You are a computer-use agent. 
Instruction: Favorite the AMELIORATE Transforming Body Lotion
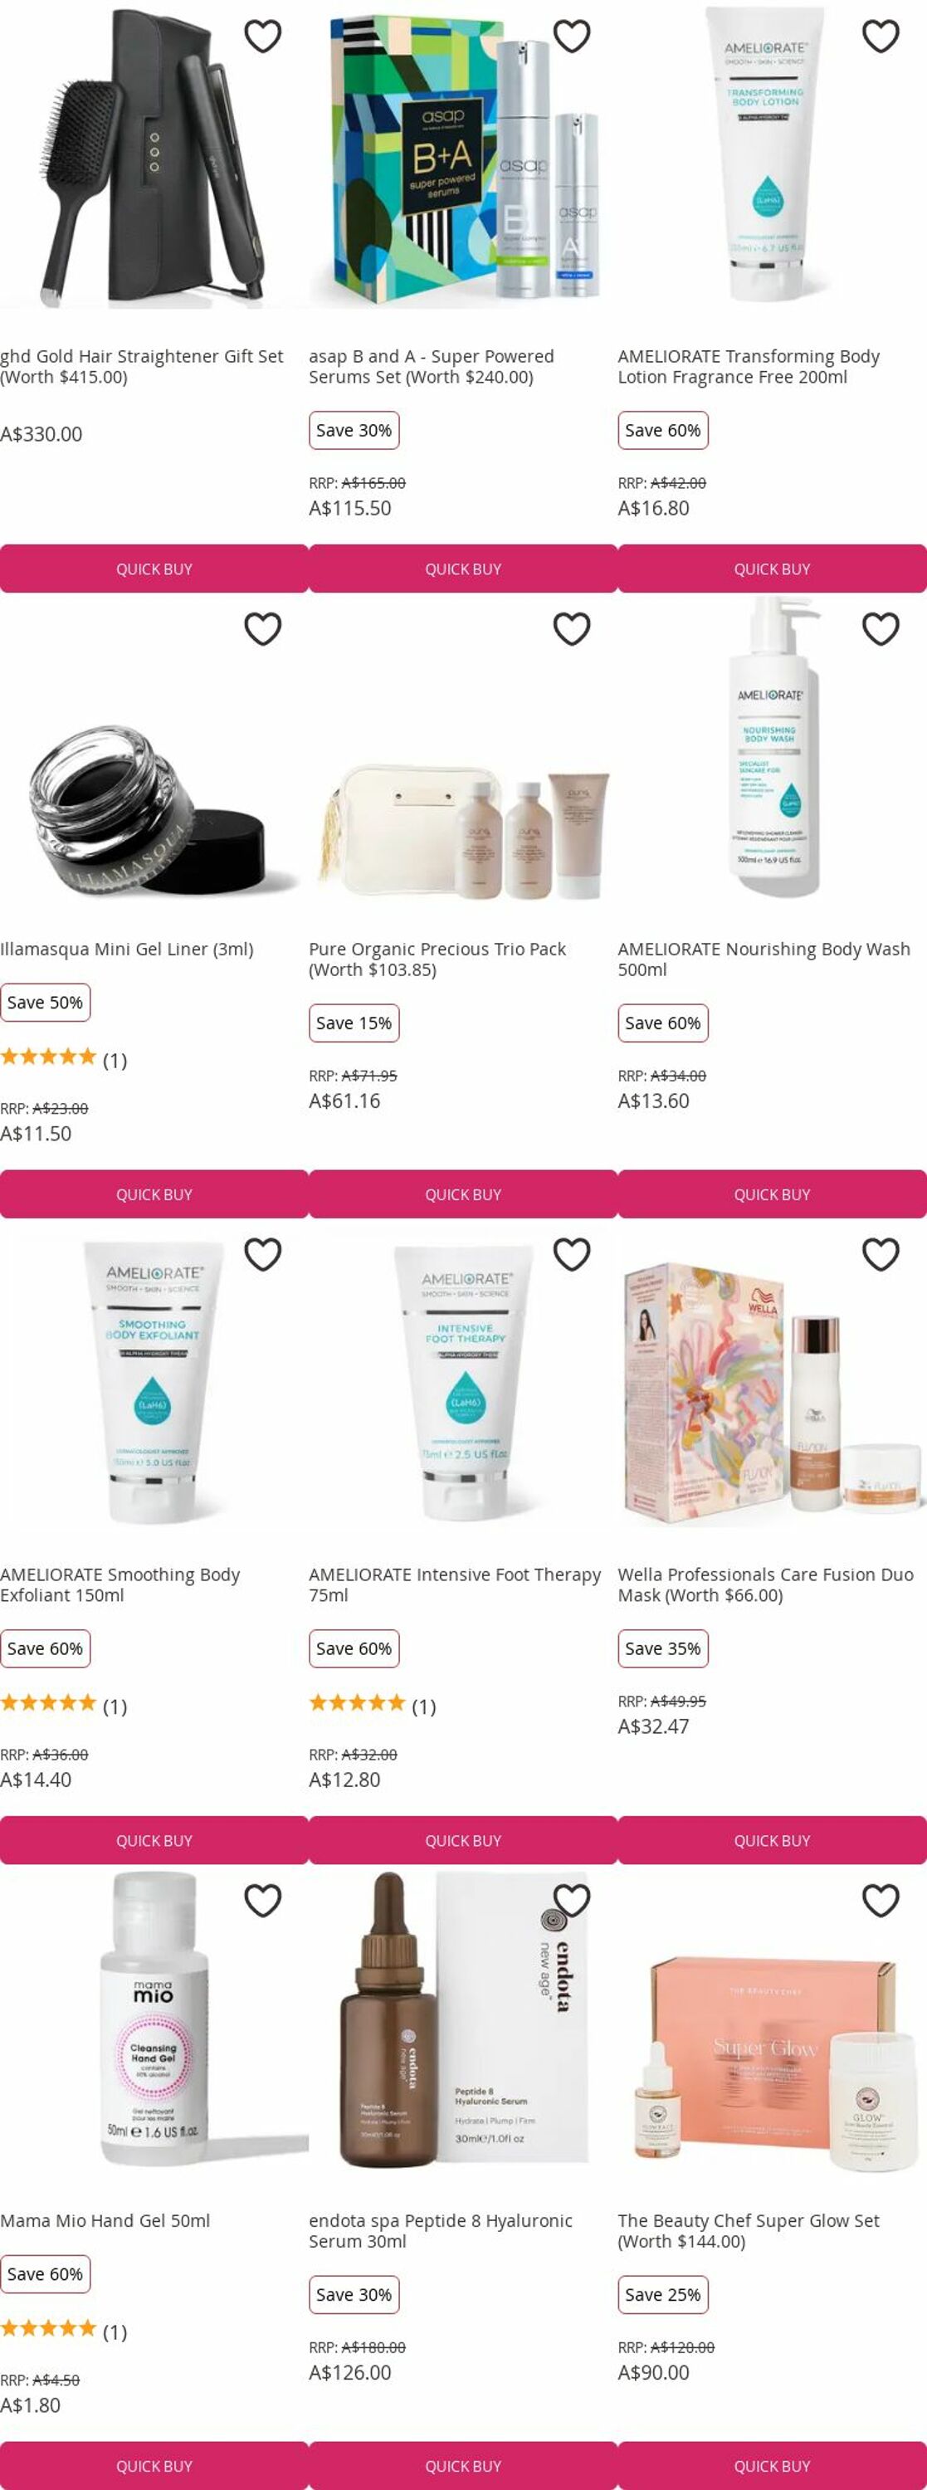[881, 37]
